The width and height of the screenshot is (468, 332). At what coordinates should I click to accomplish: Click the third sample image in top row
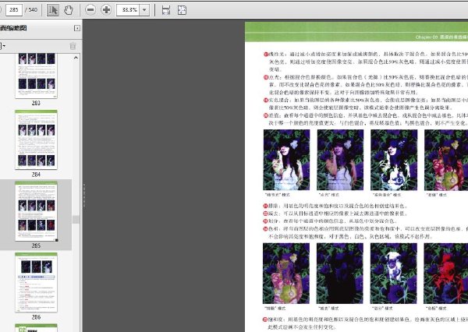394,160
